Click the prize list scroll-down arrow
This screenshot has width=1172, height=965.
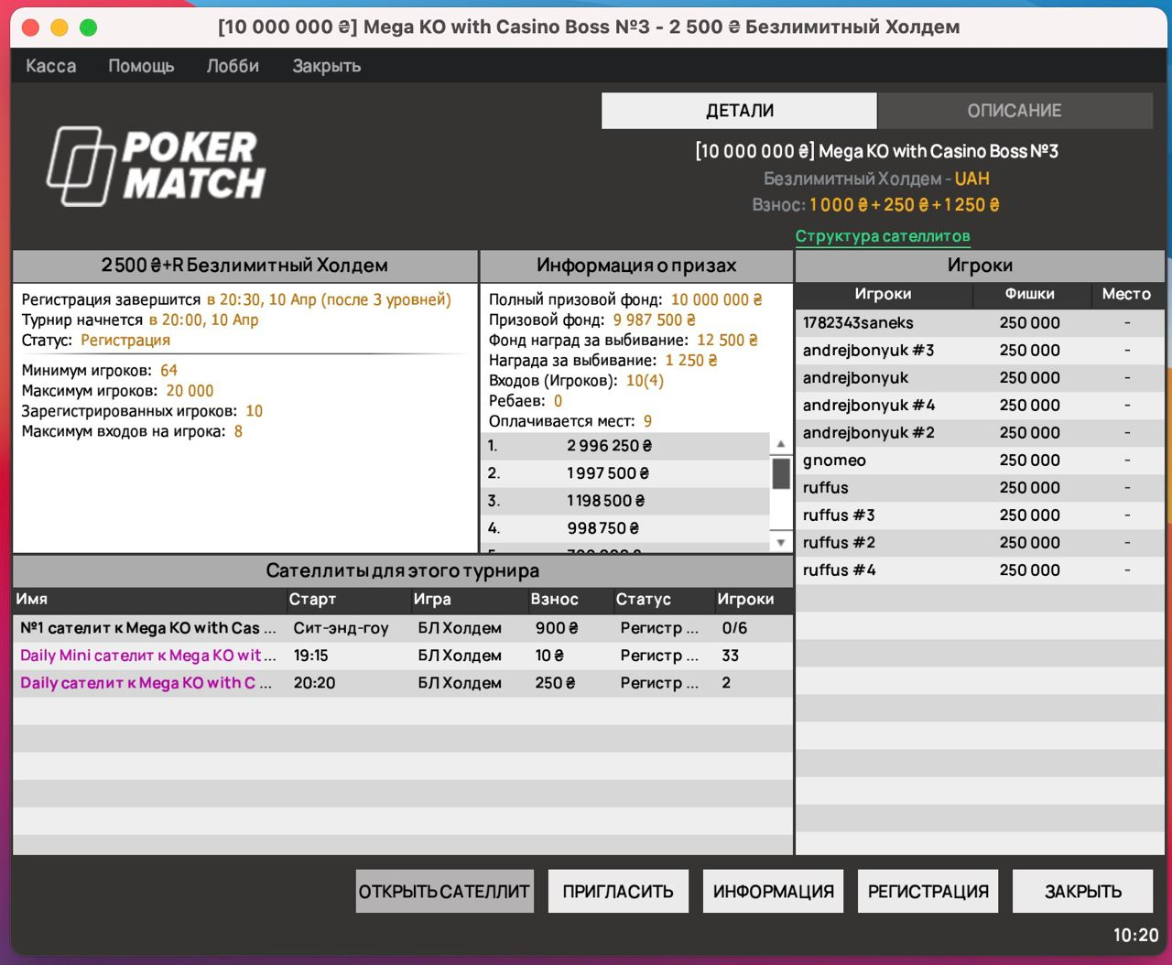(x=780, y=542)
